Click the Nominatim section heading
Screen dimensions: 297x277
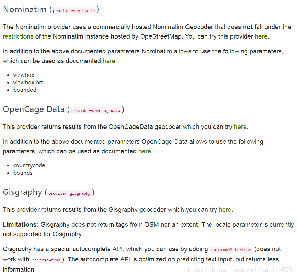tap(25, 10)
